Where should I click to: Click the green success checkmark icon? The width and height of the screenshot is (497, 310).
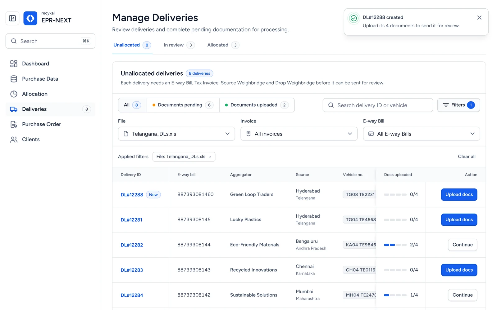(x=353, y=18)
